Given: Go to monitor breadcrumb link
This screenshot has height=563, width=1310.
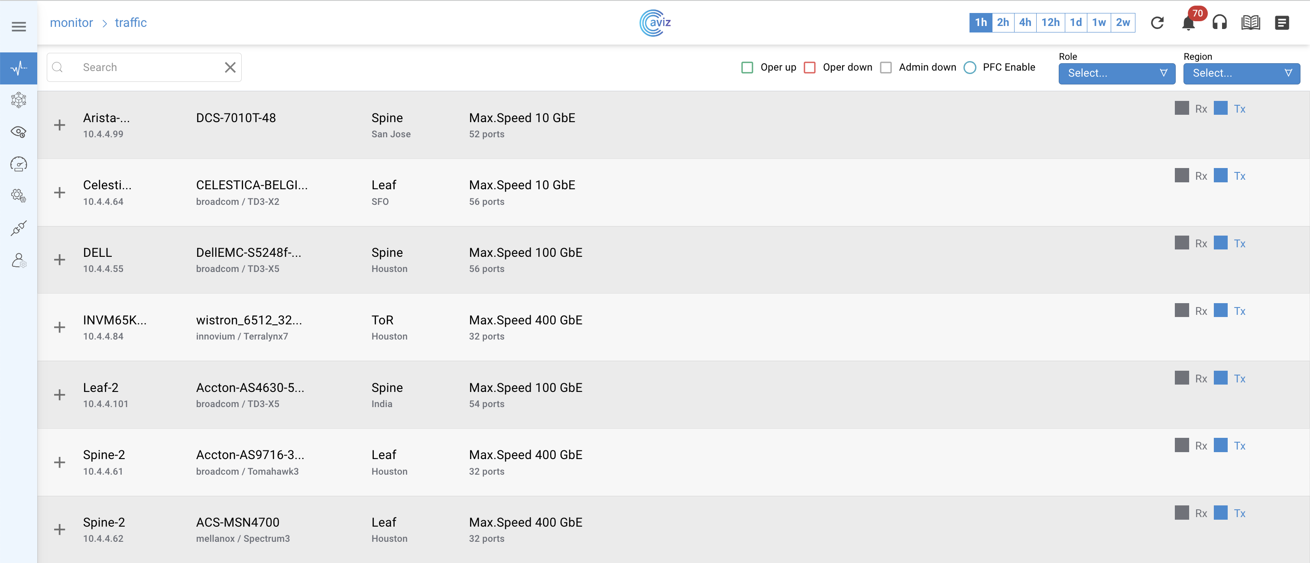Looking at the screenshot, I should point(71,23).
